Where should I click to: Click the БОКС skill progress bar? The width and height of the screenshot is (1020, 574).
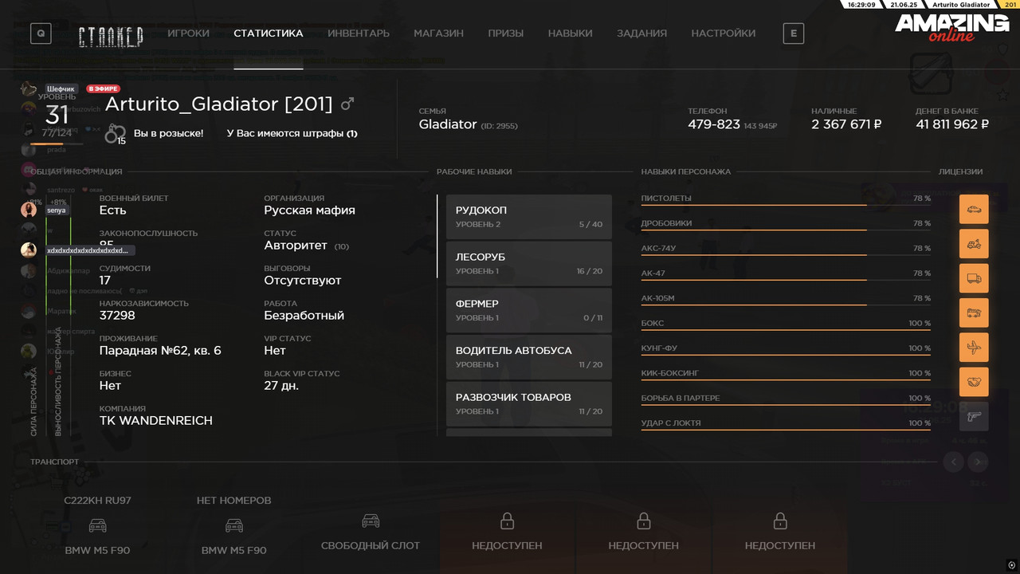pyautogui.click(x=786, y=331)
